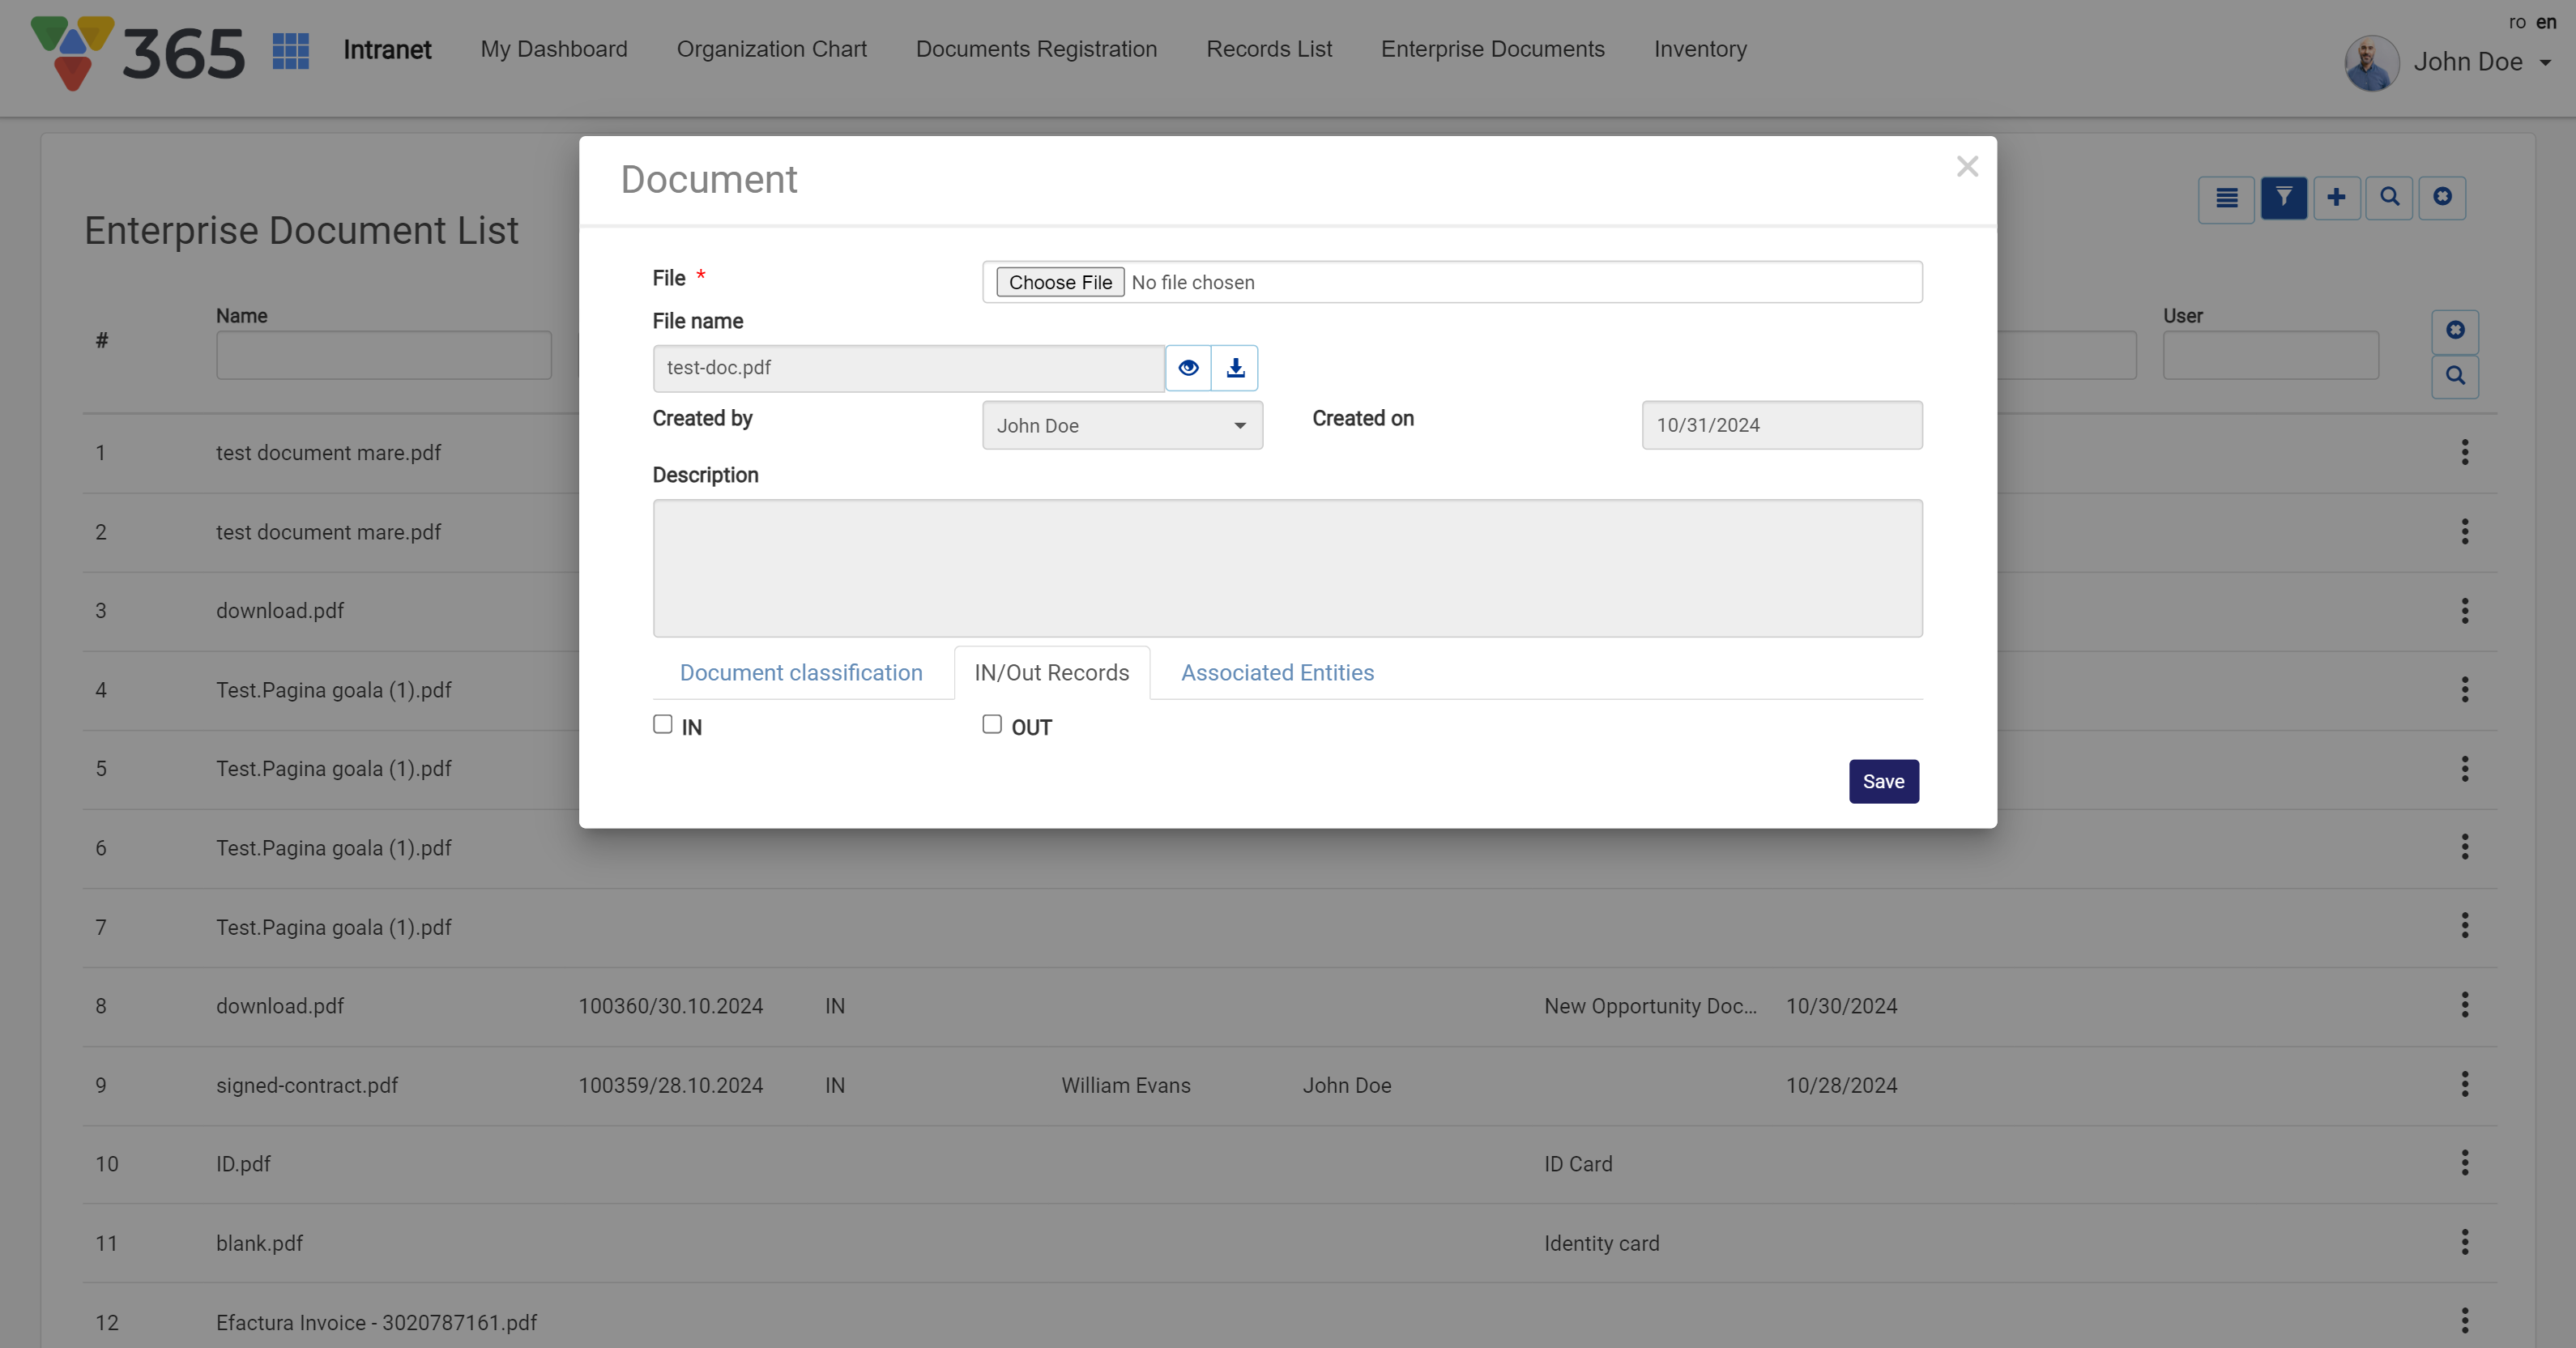This screenshot has height=1348, width=2576.
Task: Switch language to ro
Action: pos(2517,22)
